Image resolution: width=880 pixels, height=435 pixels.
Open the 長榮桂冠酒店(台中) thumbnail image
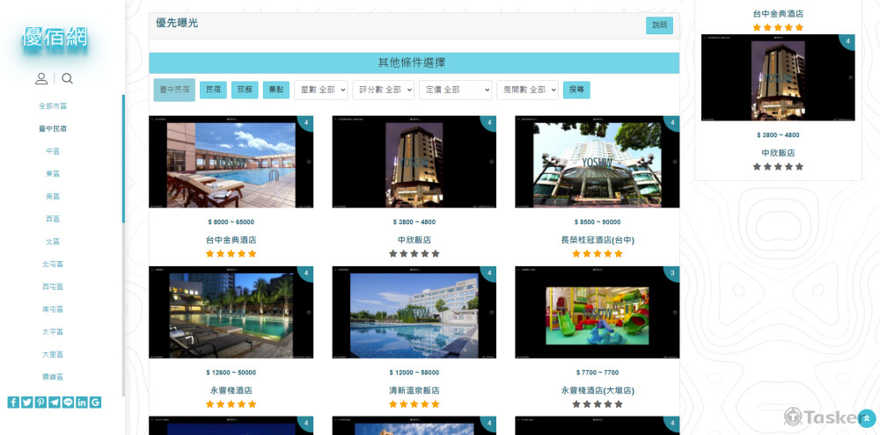(597, 162)
